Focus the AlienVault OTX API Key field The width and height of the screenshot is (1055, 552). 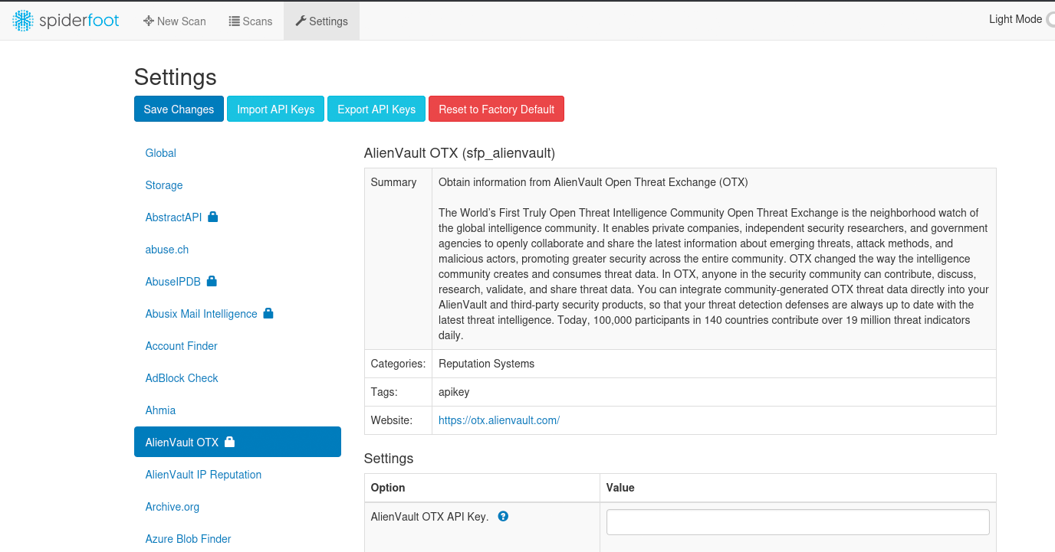click(x=797, y=522)
